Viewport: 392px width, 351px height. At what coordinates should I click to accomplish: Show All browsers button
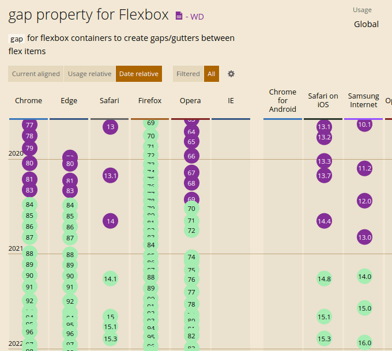[x=212, y=74]
